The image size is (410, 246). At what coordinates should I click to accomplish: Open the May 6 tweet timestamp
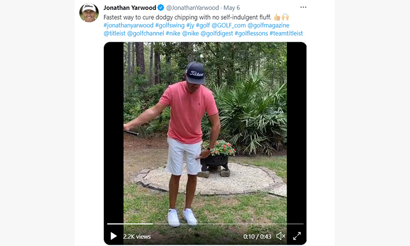[231, 8]
